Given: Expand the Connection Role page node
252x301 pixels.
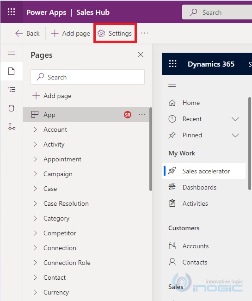Looking at the screenshot, I should 35,263.
